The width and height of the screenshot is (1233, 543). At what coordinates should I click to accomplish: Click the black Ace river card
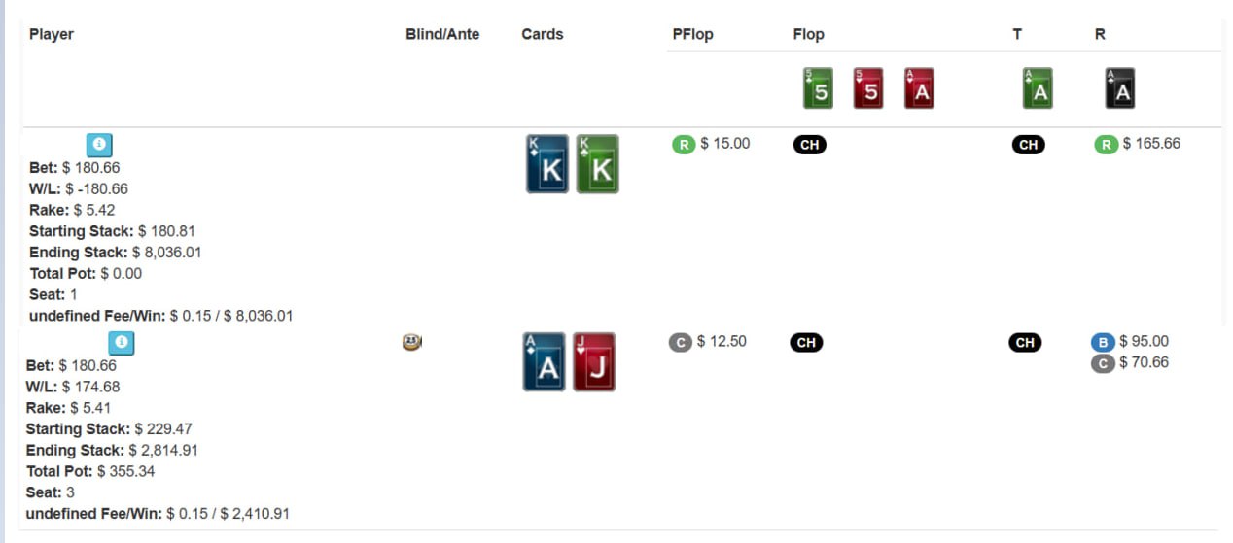[x=1120, y=88]
